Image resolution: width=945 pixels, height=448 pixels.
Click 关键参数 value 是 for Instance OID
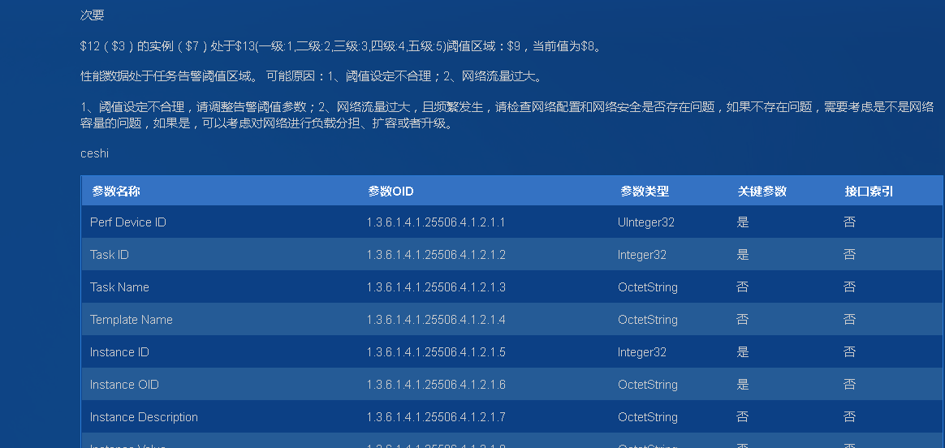[x=743, y=385]
